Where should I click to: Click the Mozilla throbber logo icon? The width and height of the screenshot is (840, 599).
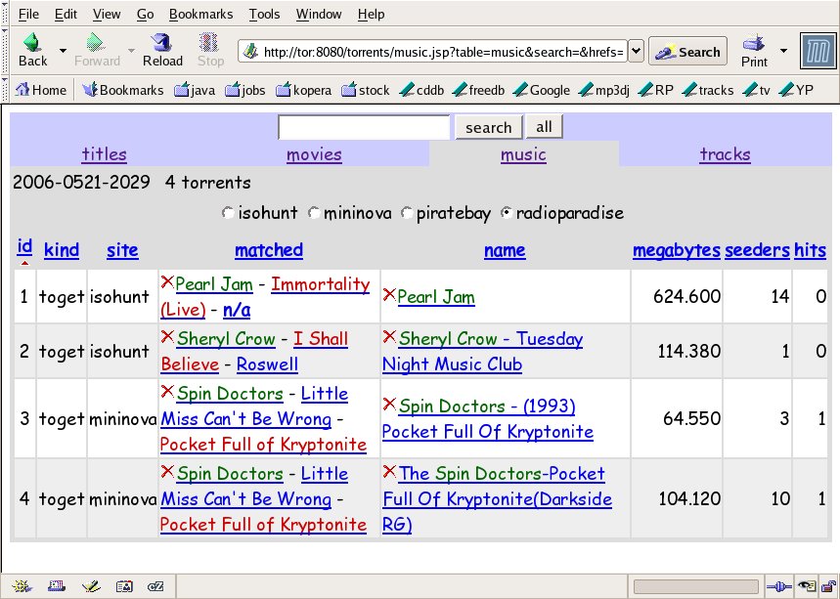click(818, 52)
